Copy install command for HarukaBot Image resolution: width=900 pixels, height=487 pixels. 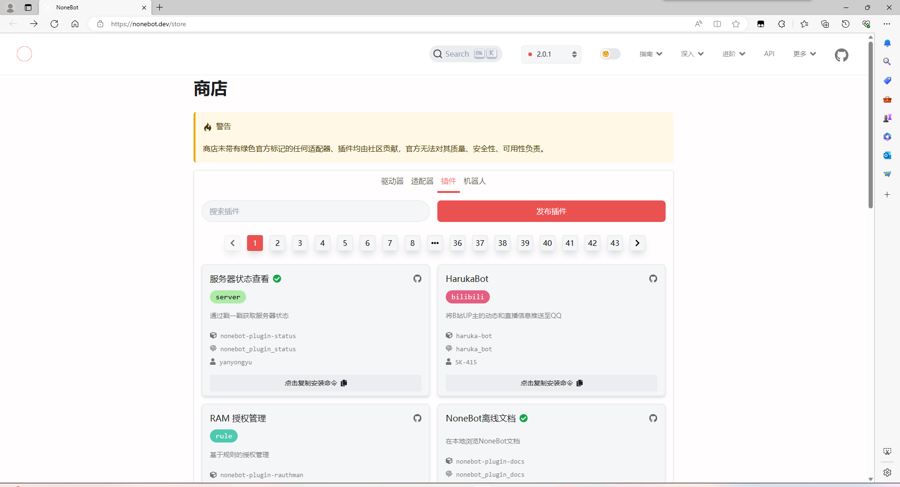(x=551, y=383)
